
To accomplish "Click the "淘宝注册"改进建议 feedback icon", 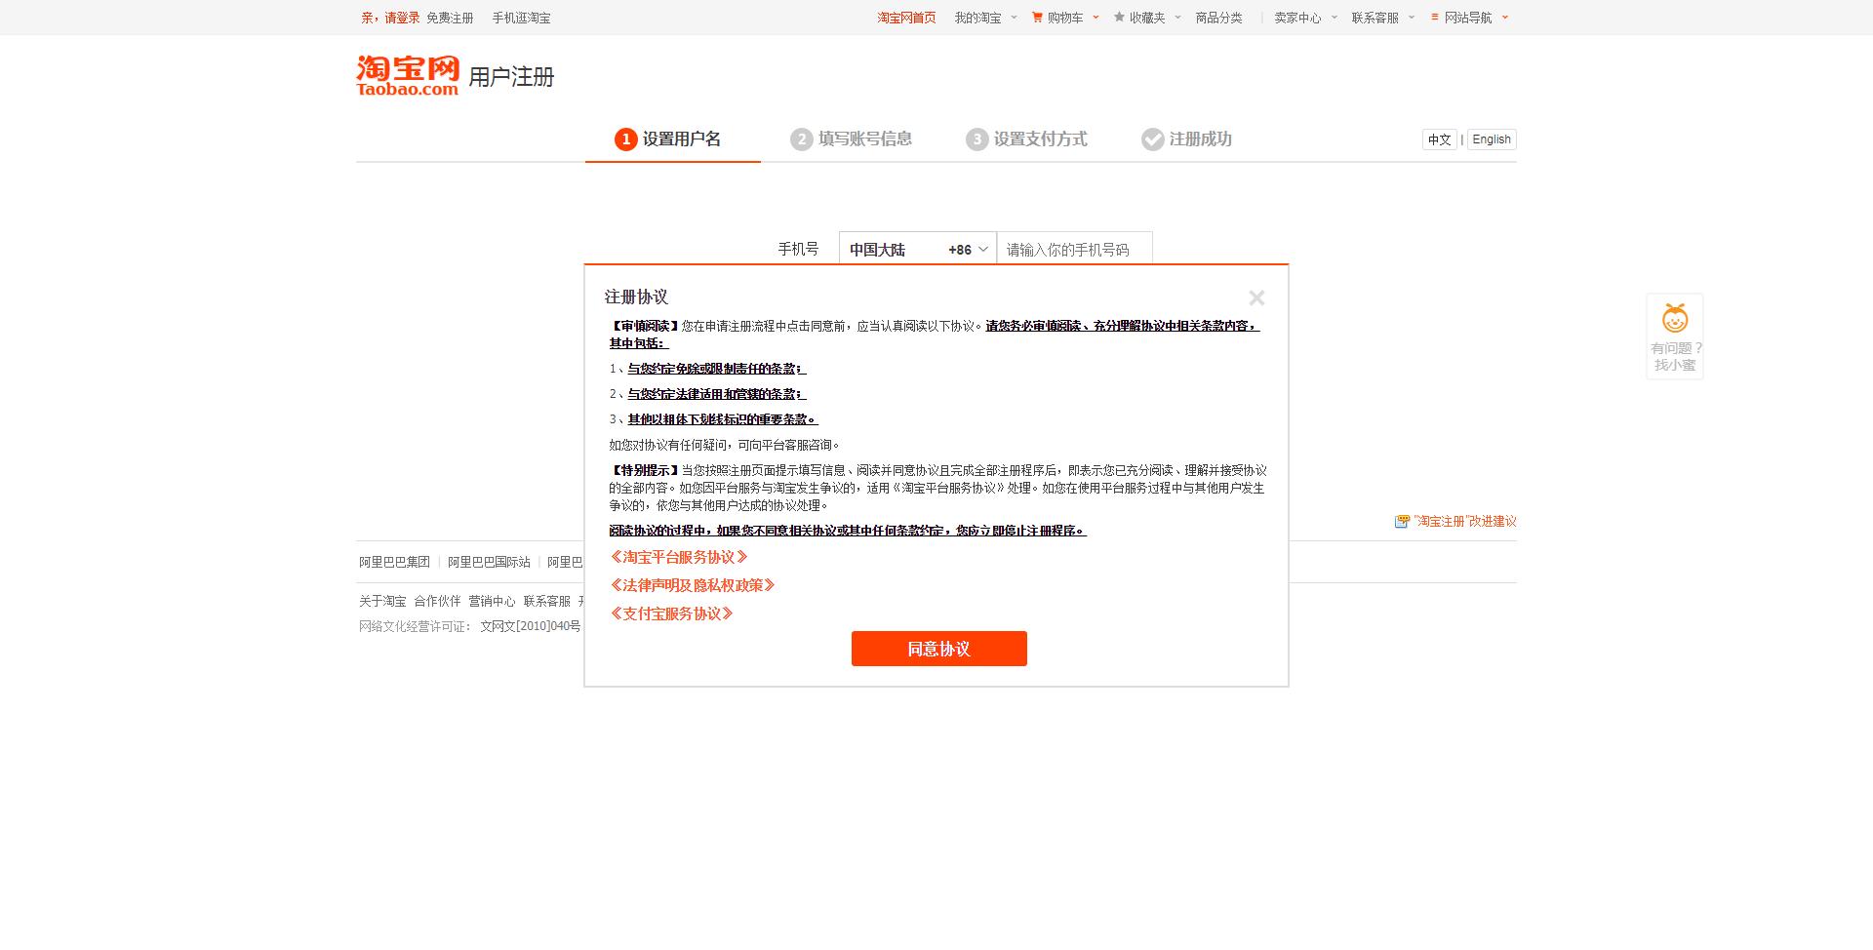I will [1402, 521].
